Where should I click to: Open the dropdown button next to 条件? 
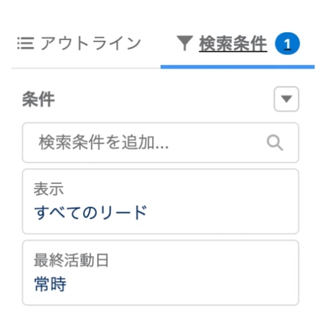(286, 99)
